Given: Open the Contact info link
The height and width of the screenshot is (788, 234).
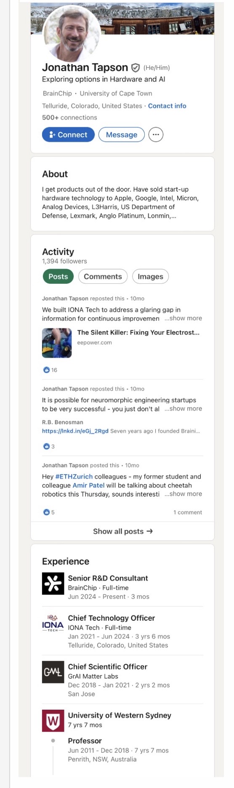Looking at the screenshot, I should [x=167, y=106].
